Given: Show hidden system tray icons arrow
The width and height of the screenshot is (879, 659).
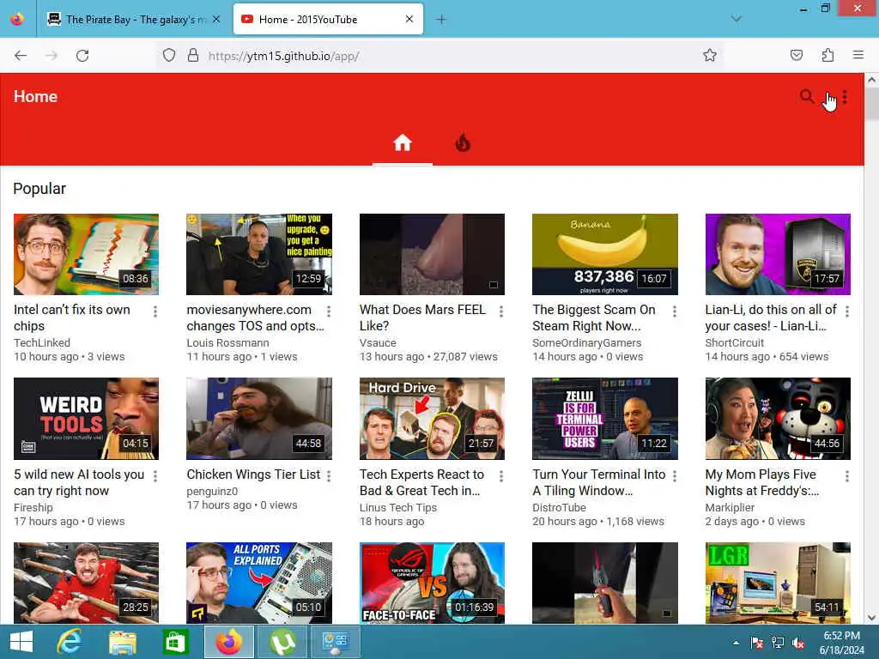Looking at the screenshot, I should [736, 643].
